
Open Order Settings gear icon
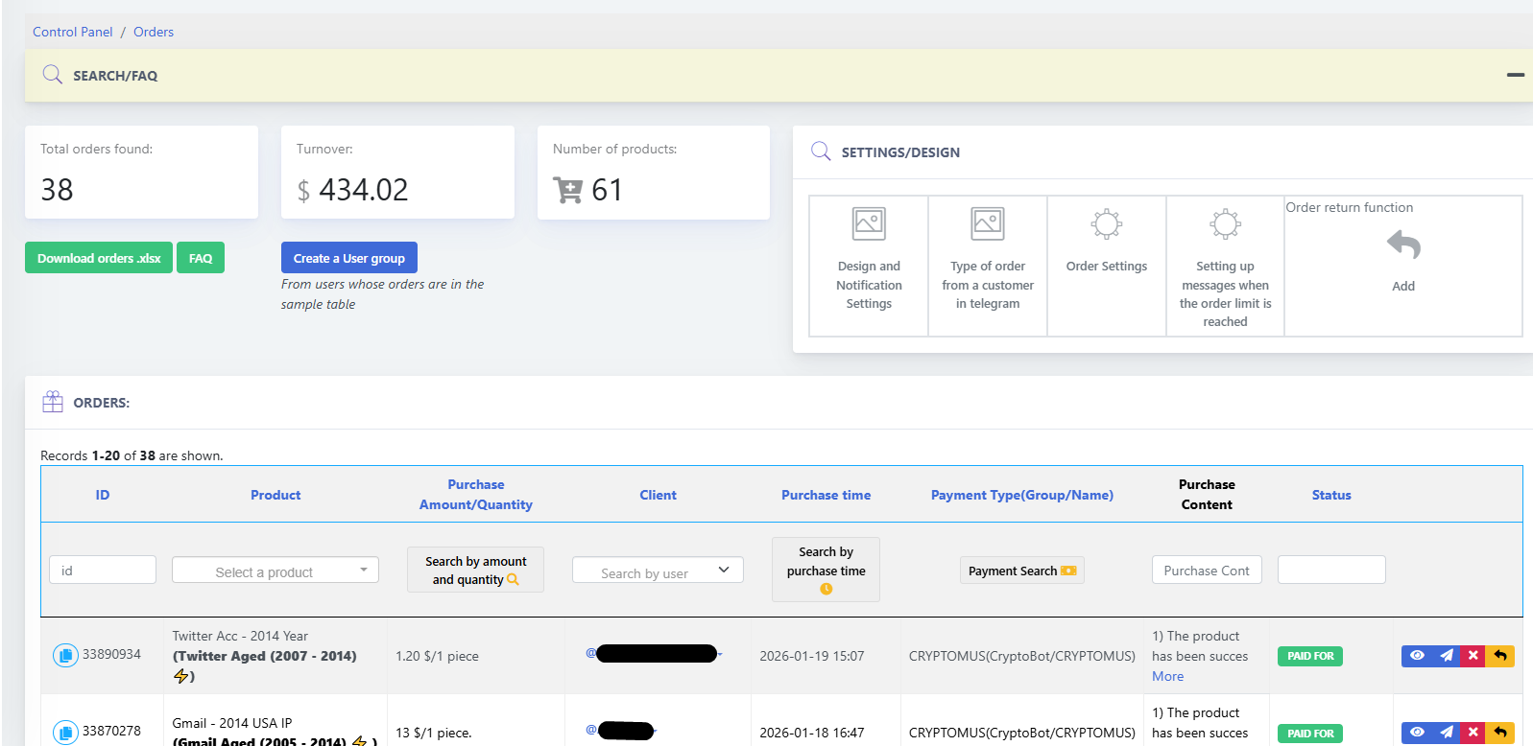tap(1107, 225)
